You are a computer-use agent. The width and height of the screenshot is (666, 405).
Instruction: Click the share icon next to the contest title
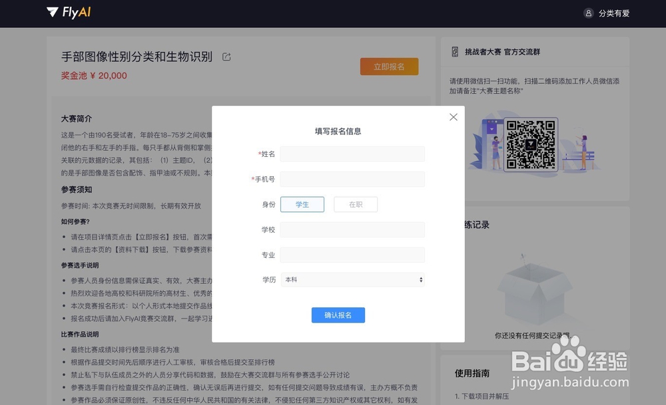click(x=226, y=57)
